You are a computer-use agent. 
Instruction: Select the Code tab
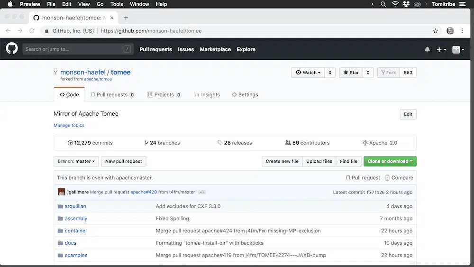[x=69, y=95]
